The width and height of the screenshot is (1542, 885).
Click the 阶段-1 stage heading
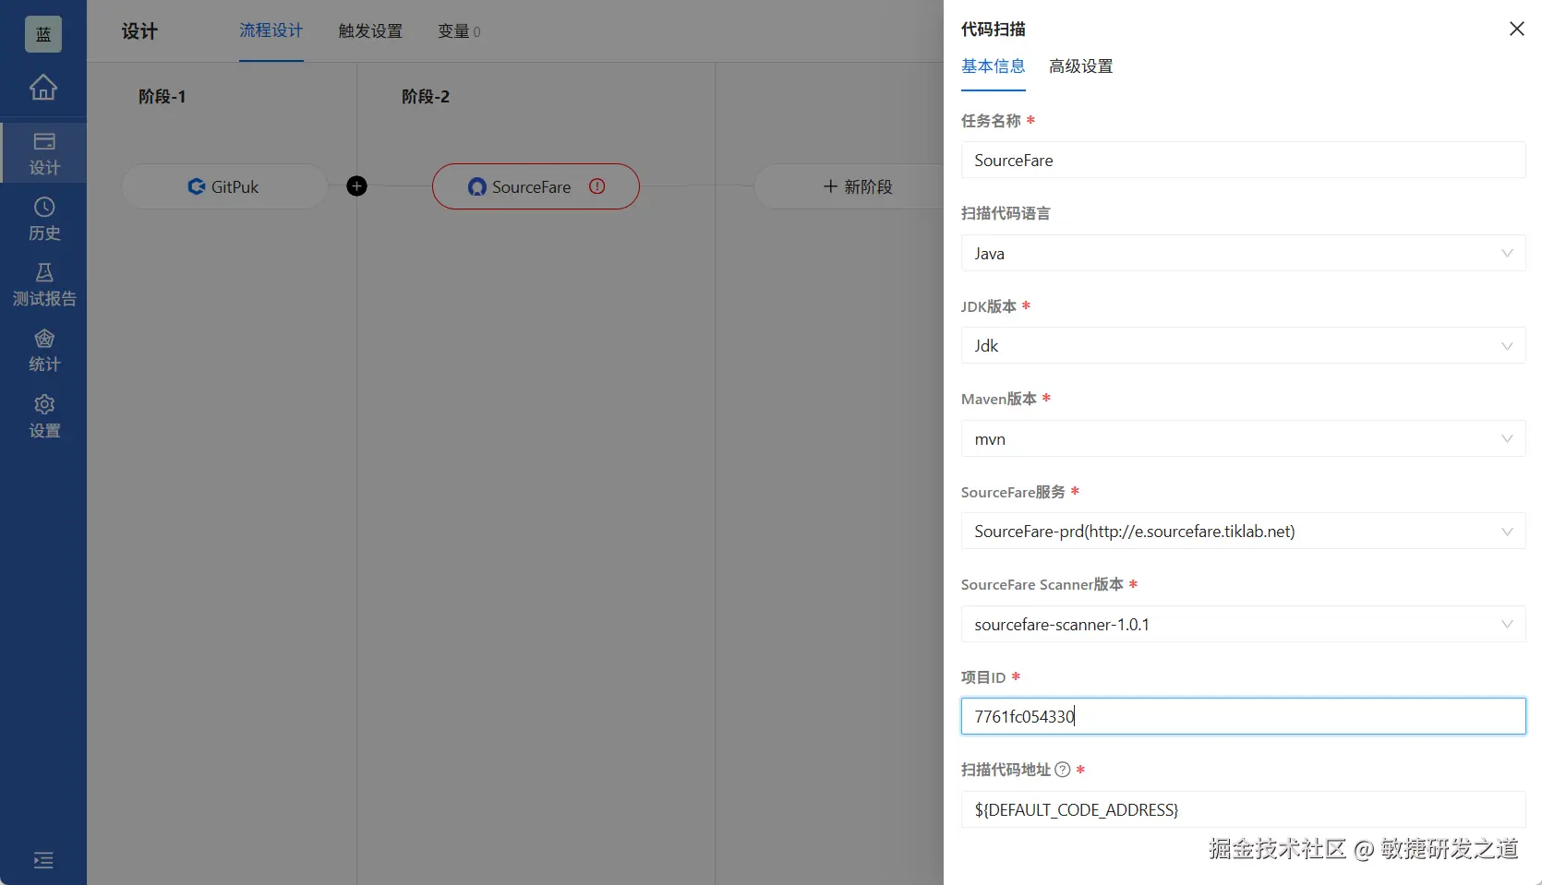163,97
